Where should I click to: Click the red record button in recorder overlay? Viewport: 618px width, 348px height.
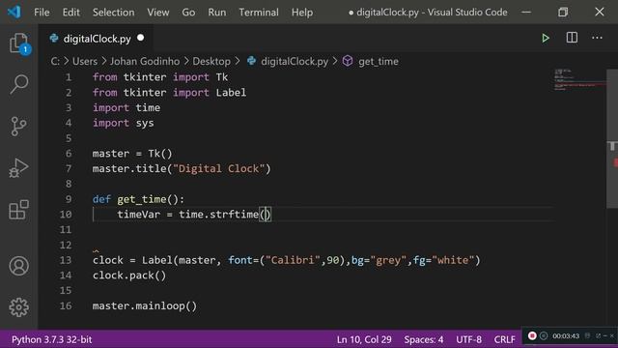tap(532, 335)
